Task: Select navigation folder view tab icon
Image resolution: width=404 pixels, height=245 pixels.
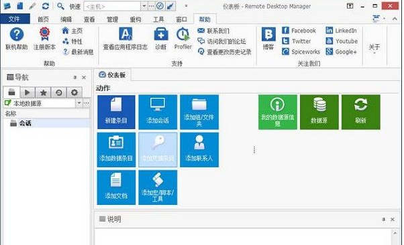Action: coord(11,92)
